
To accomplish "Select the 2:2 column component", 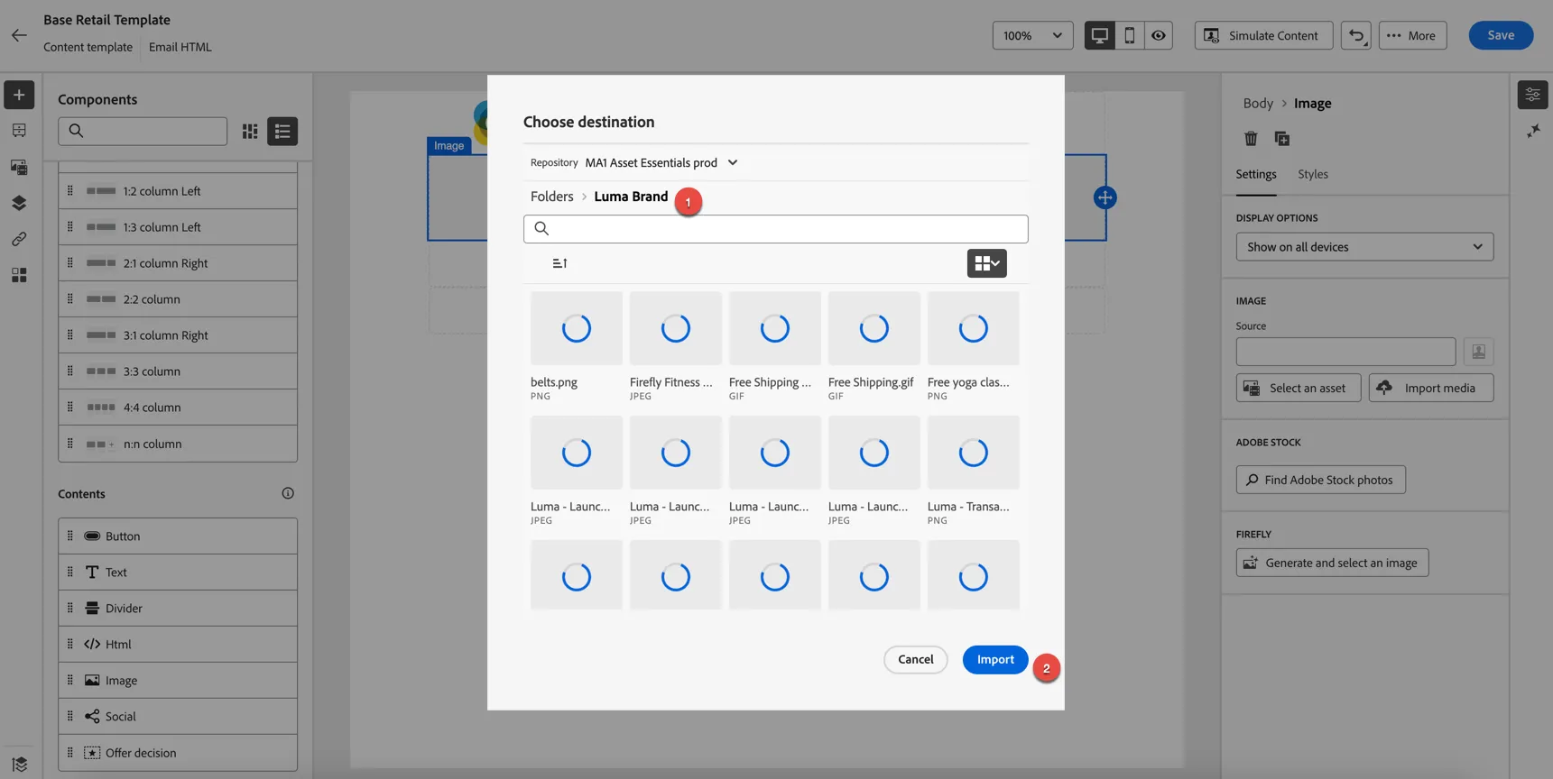I will coord(178,299).
